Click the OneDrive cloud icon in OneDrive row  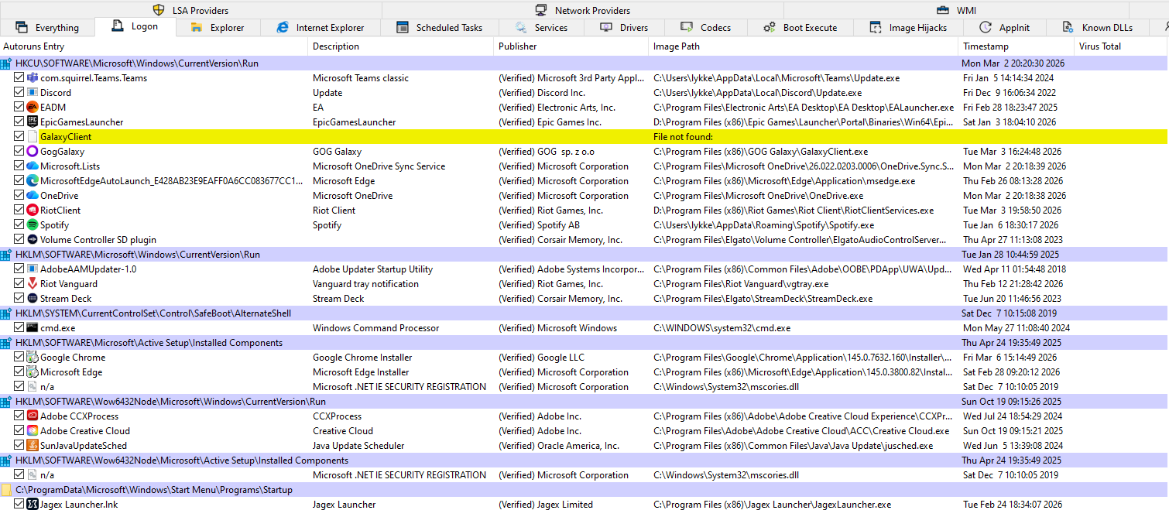[x=33, y=196]
